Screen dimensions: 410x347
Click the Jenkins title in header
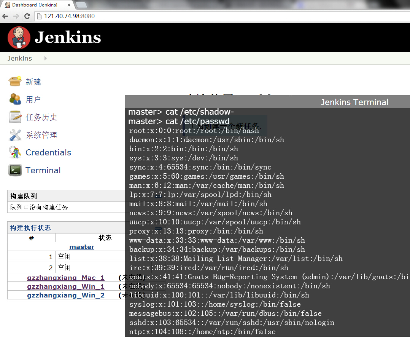click(x=68, y=37)
